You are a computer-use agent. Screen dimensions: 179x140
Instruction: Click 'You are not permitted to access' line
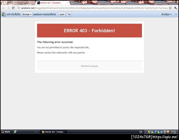click(63, 47)
